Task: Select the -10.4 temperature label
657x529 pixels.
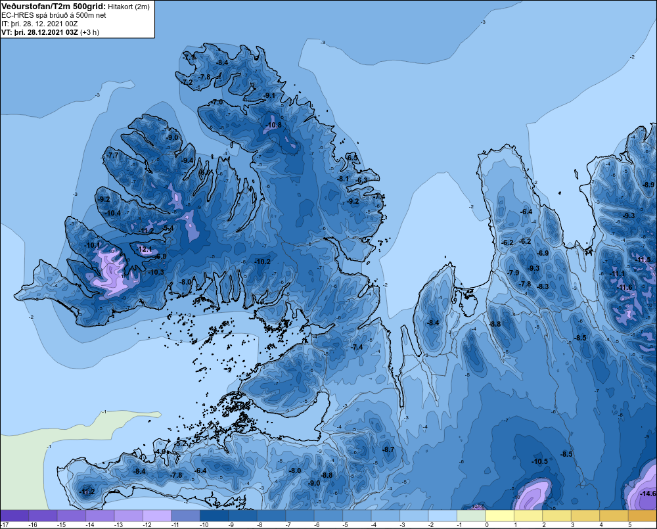Action: (113, 213)
